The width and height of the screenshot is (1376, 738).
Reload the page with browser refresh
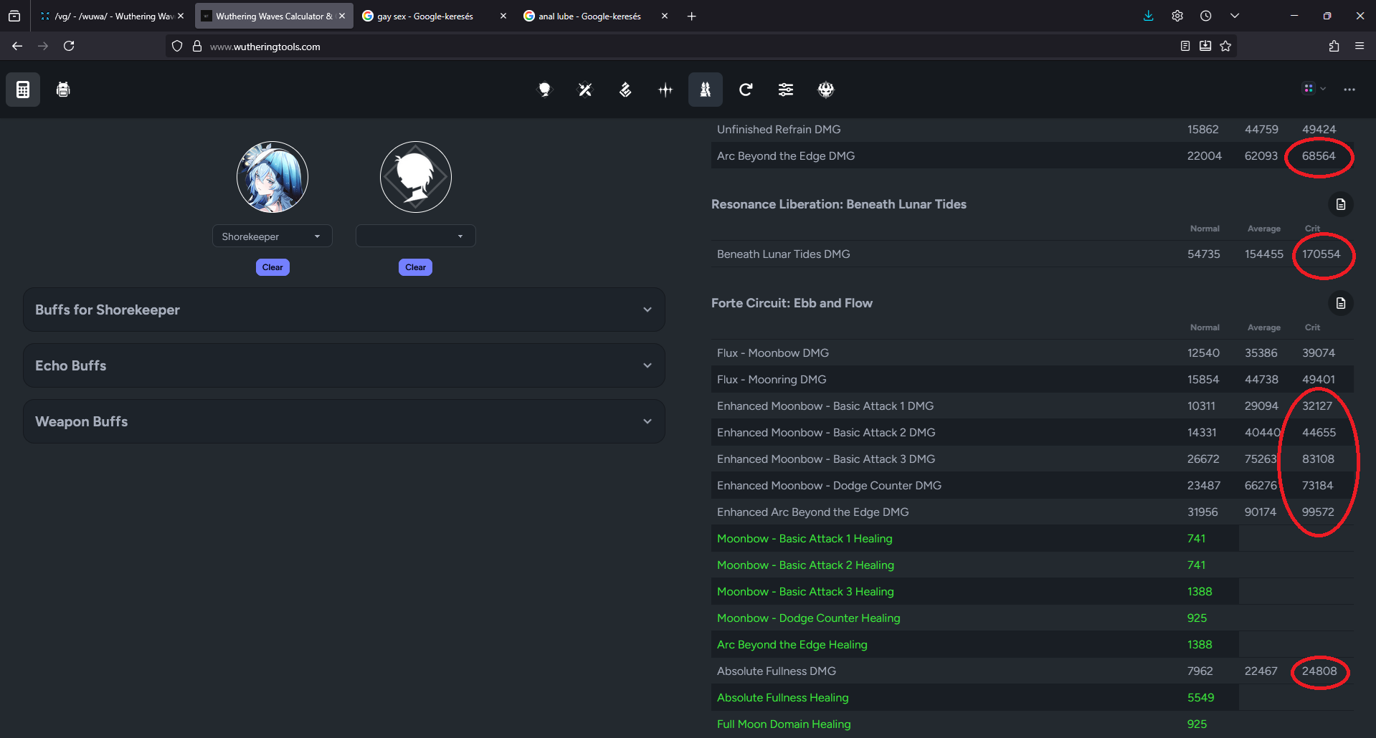[69, 46]
